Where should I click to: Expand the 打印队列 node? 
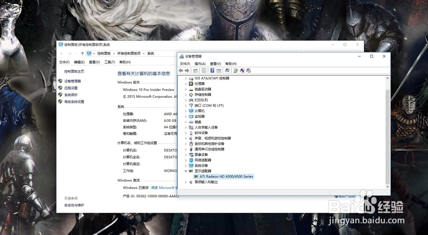(186, 100)
